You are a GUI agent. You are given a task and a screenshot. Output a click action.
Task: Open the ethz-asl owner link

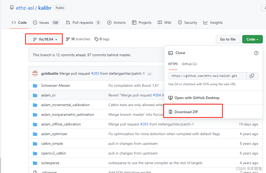coord(25,8)
